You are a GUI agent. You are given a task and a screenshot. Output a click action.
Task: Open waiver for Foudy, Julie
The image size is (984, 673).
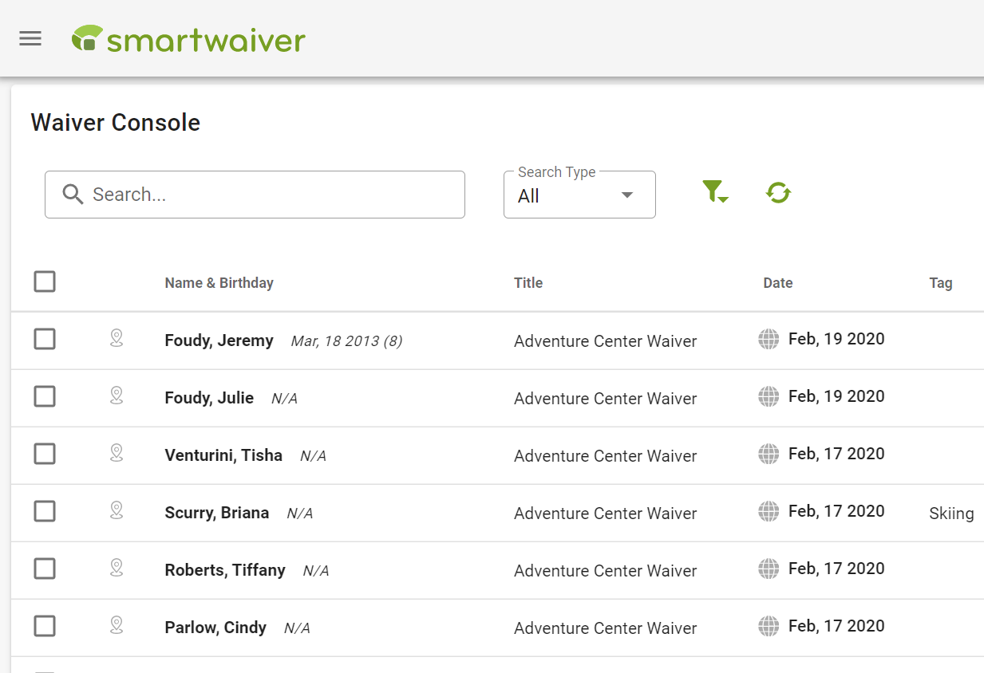click(209, 398)
